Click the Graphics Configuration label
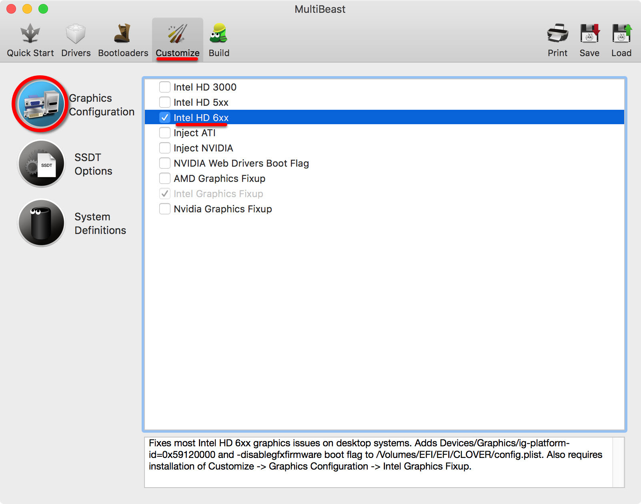 click(102, 105)
